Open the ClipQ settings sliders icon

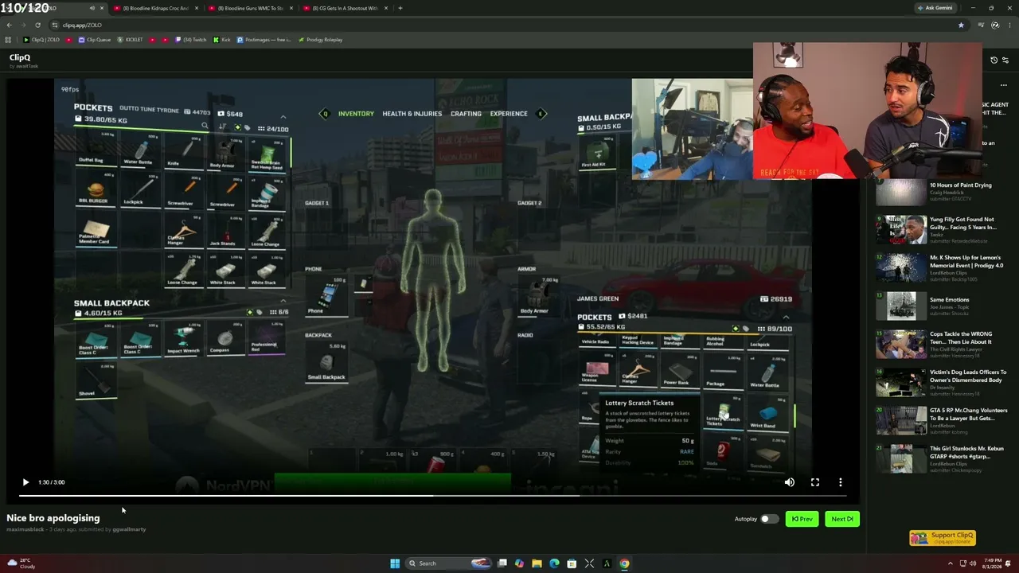click(x=1005, y=60)
